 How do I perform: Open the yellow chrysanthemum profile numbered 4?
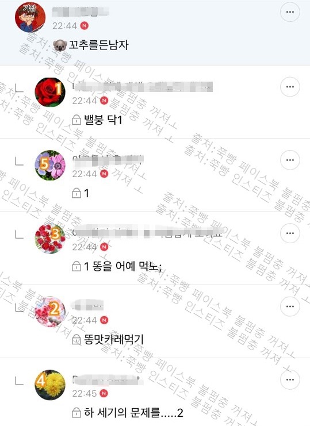coord(50,385)
